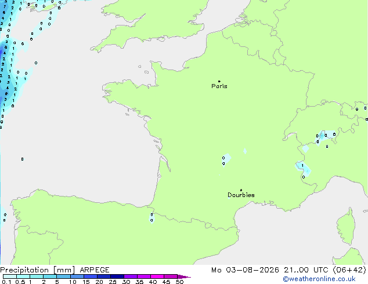This screenshot has height=284, width=368.
Task: Click the dark blue 25 mm legend swatch
Action: click(117, 276)
